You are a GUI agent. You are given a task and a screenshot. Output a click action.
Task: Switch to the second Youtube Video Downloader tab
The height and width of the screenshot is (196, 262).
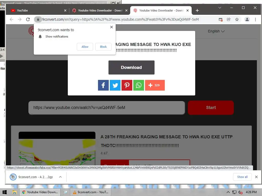tap(100, 10)
